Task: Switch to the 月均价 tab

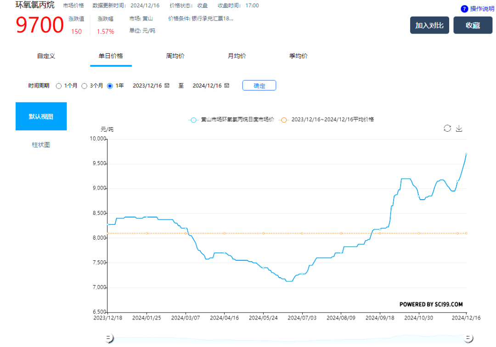Action: [x=237, y=56]
